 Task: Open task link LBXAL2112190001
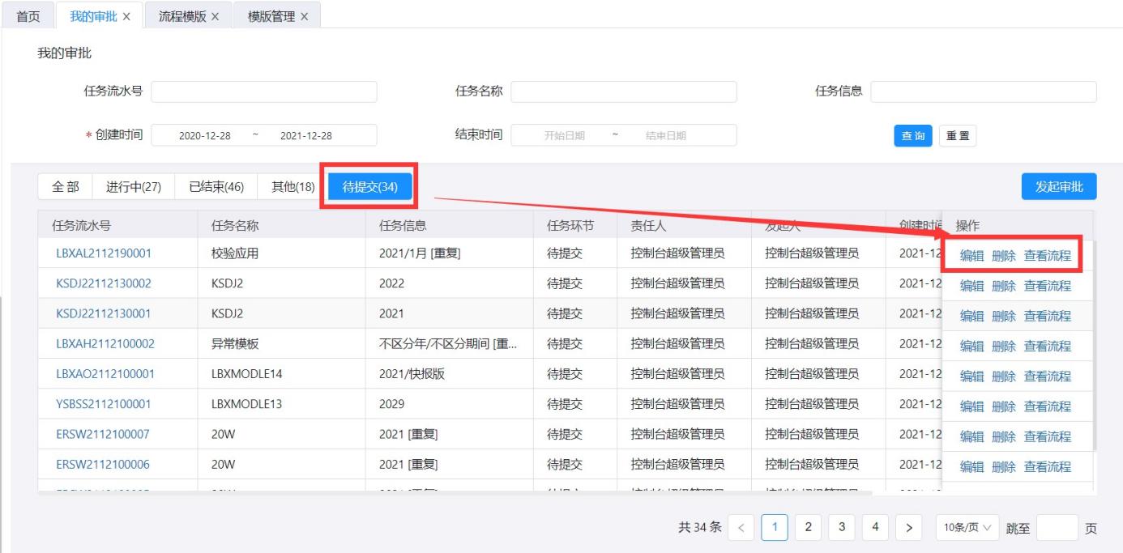[104, 253]
